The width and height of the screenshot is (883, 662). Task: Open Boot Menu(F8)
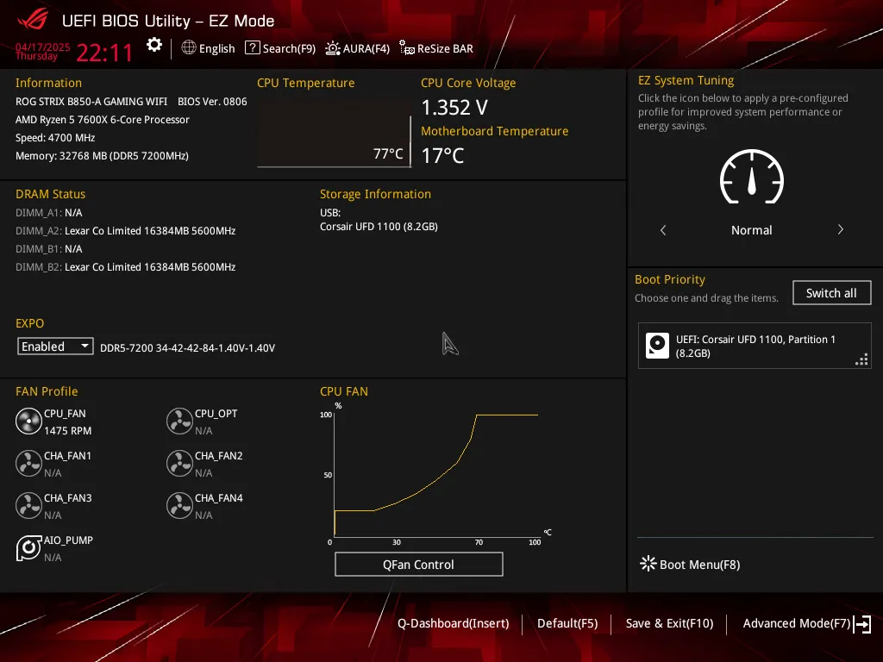click(x=699, y=564)
